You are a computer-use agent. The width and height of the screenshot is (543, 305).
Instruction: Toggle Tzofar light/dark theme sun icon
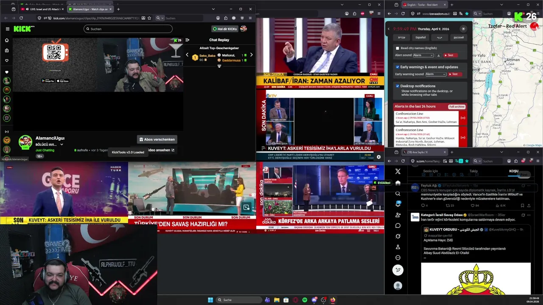pyautogui.click(x=463, y=29)
